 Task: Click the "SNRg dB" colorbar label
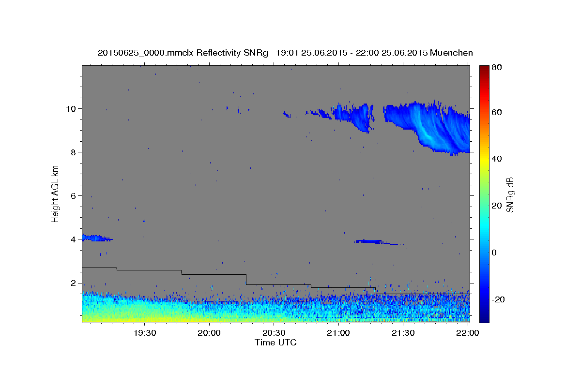coord(510,195)
